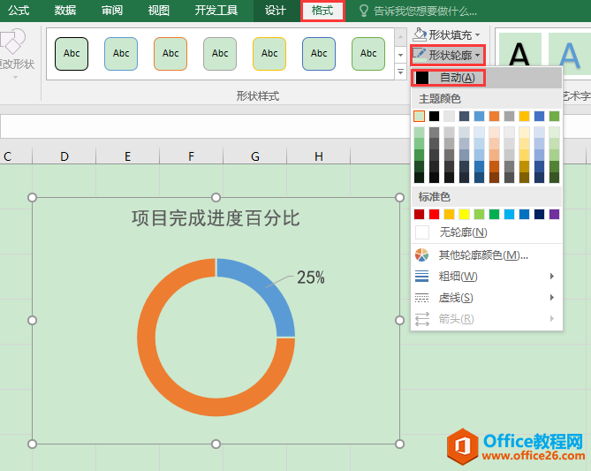
Task: Open the 更改形状 dropdown
Action: tap(15, 54)
